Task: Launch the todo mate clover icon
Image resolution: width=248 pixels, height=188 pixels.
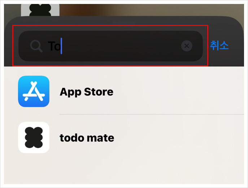Action: [34, 137]
